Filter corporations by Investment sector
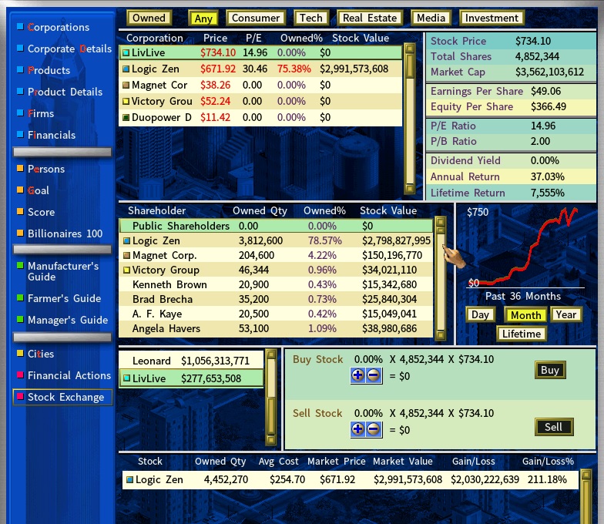 (492, 18)
